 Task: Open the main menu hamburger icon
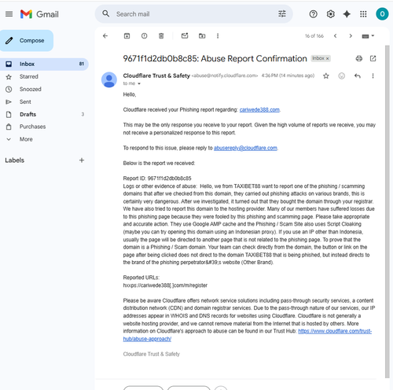9,14
